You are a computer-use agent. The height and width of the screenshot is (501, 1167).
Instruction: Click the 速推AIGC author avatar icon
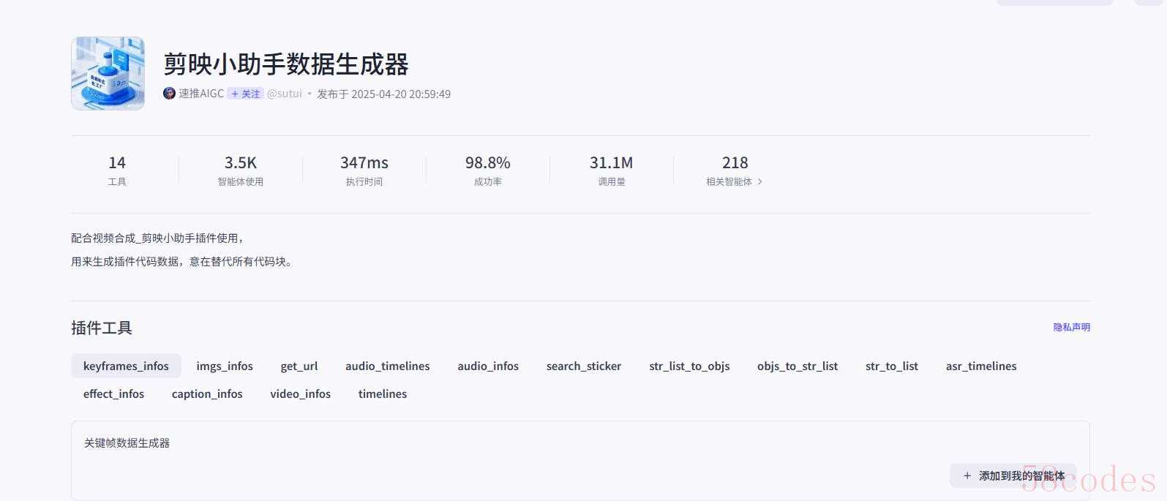tap(169, 94)
